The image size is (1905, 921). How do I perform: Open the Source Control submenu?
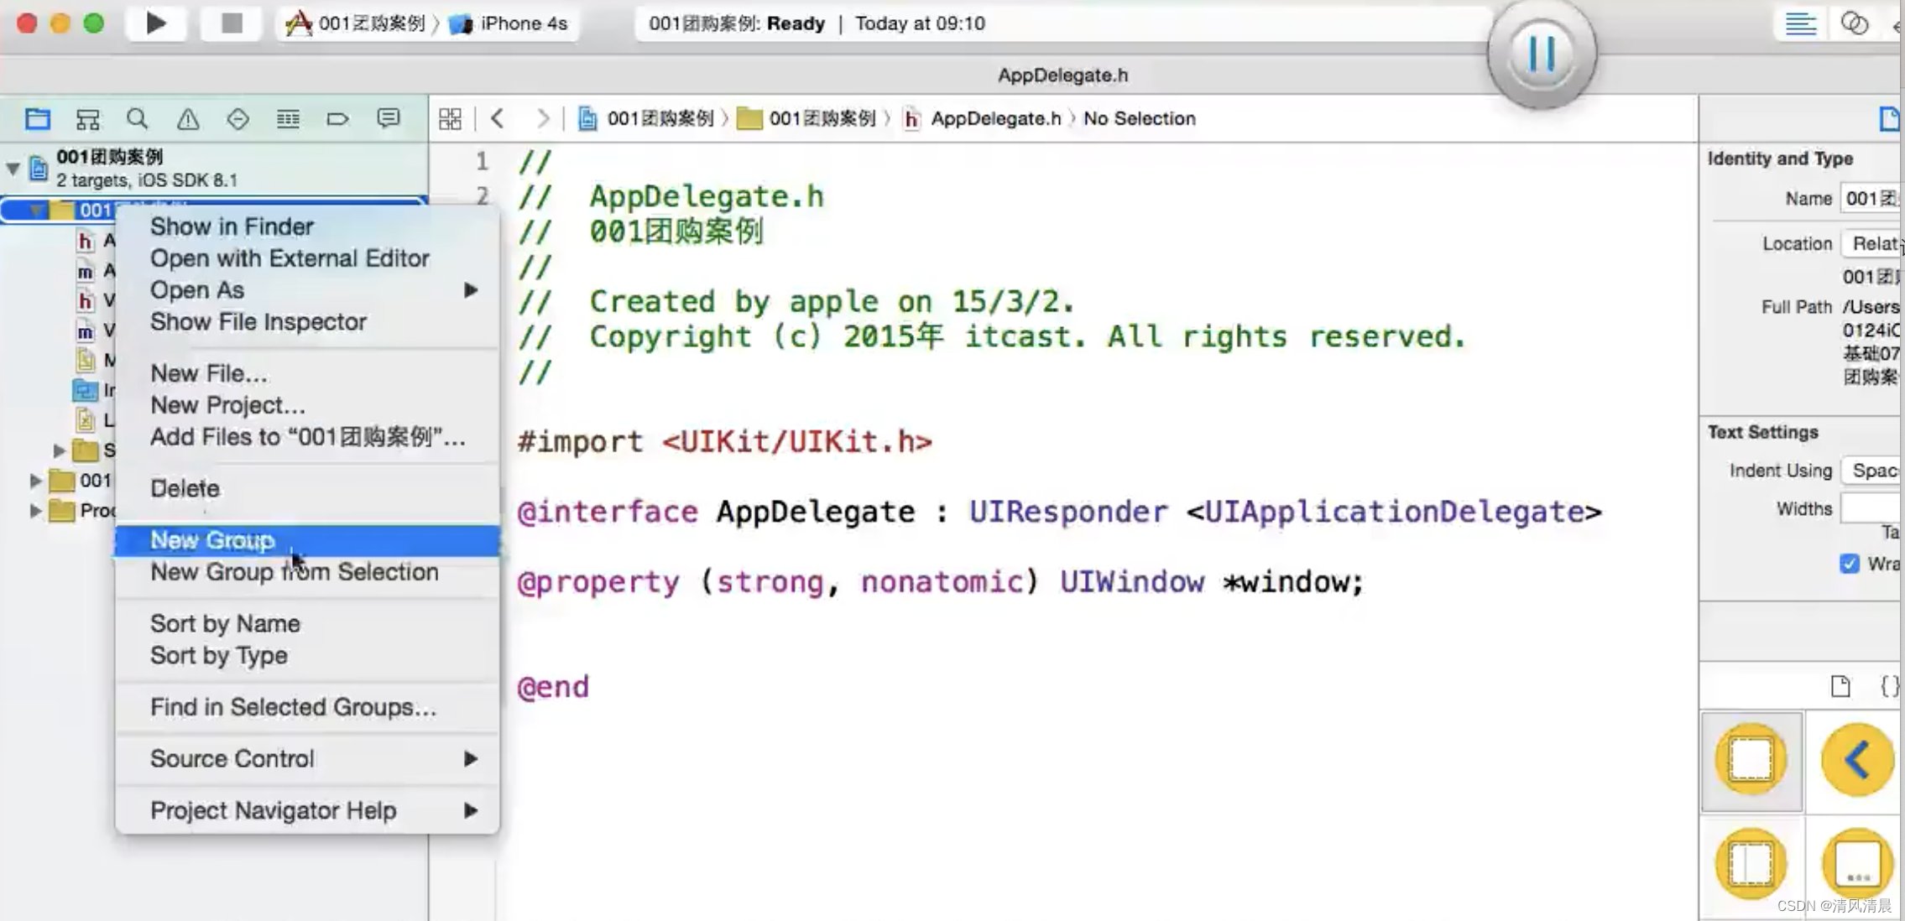pyautogui.click(x=232, y=758)
